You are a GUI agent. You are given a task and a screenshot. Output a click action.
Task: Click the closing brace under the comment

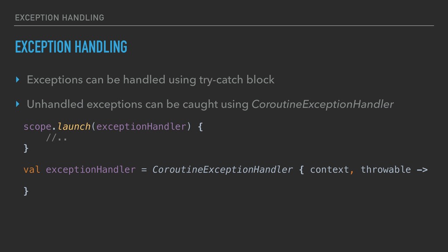click(x=26, y=148)
